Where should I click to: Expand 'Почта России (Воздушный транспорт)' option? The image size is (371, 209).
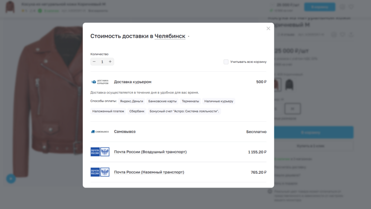[150, 152]
